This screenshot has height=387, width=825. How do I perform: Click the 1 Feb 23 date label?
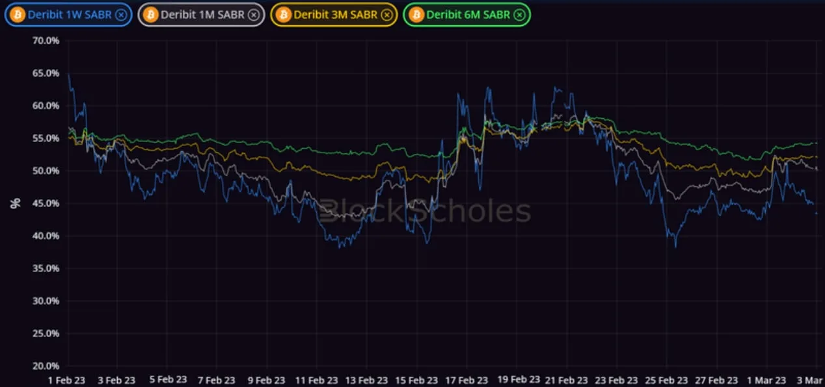tap(67, 380)
